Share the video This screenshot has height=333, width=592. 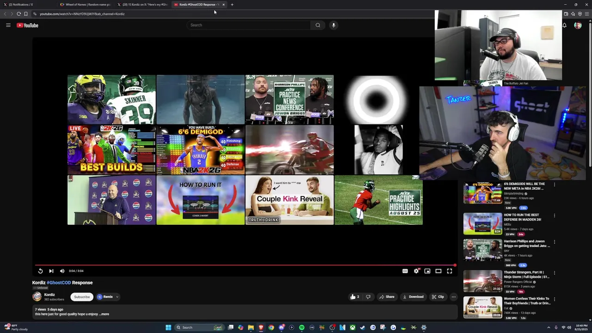[x=387, y=297]
